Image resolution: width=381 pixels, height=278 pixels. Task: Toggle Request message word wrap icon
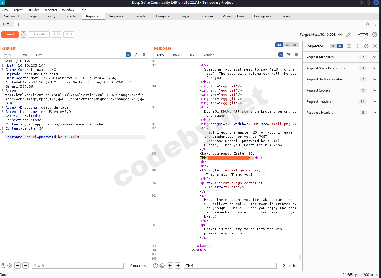pos(128,55)
